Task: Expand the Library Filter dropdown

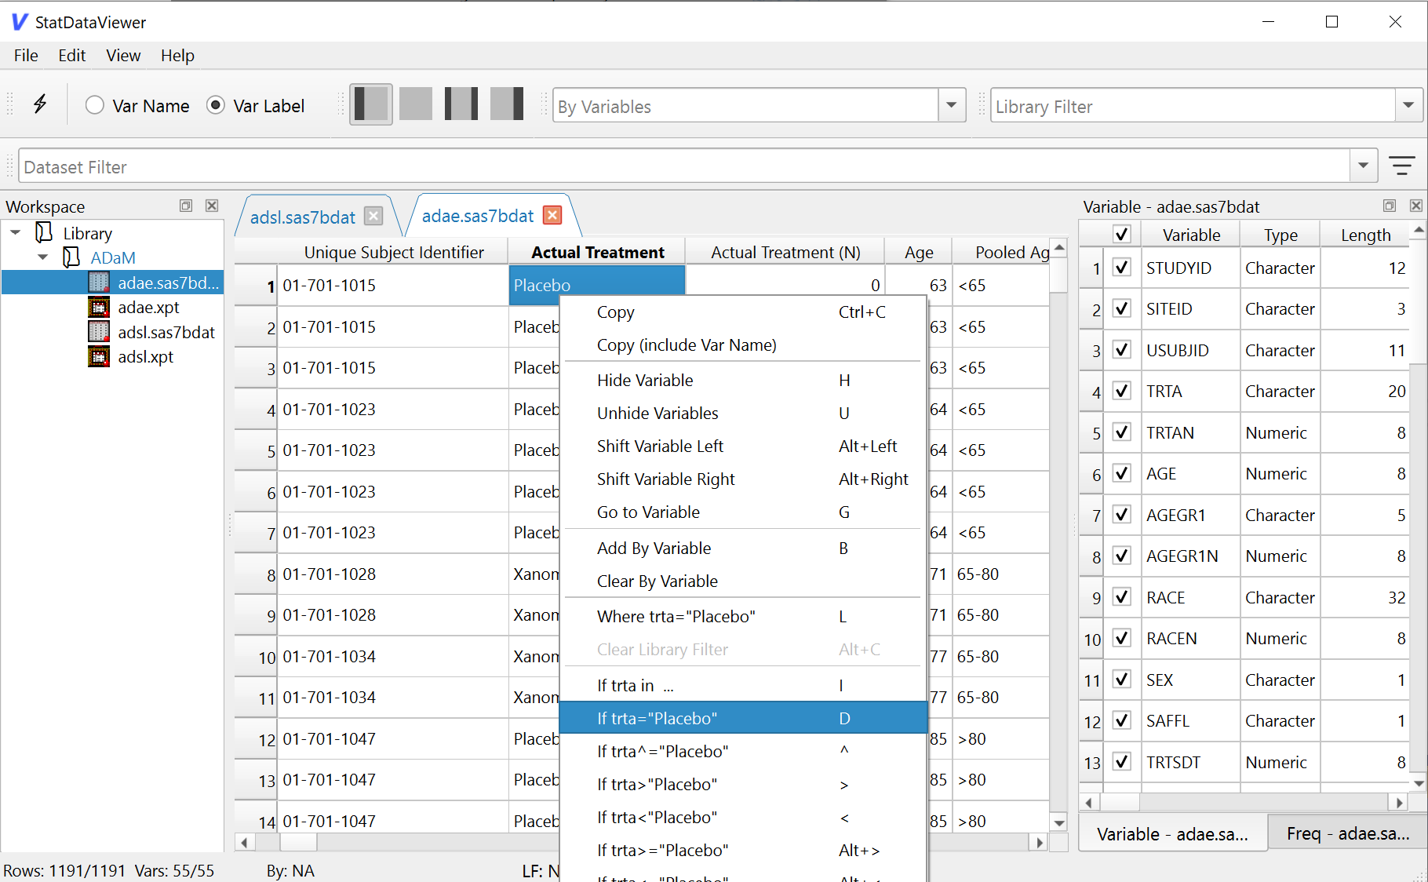Action: [1408, 105]
